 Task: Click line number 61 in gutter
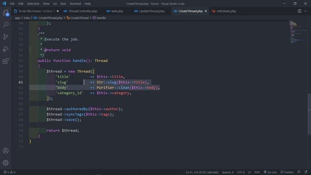pos(20,82)
